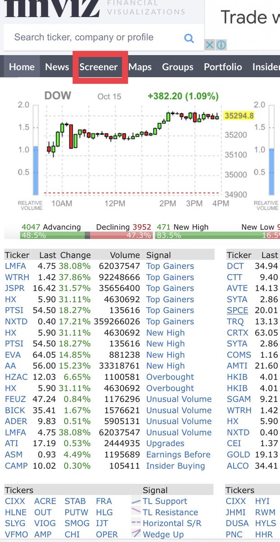
Task: Click New High signal for EVA
Action: (165, 355)
